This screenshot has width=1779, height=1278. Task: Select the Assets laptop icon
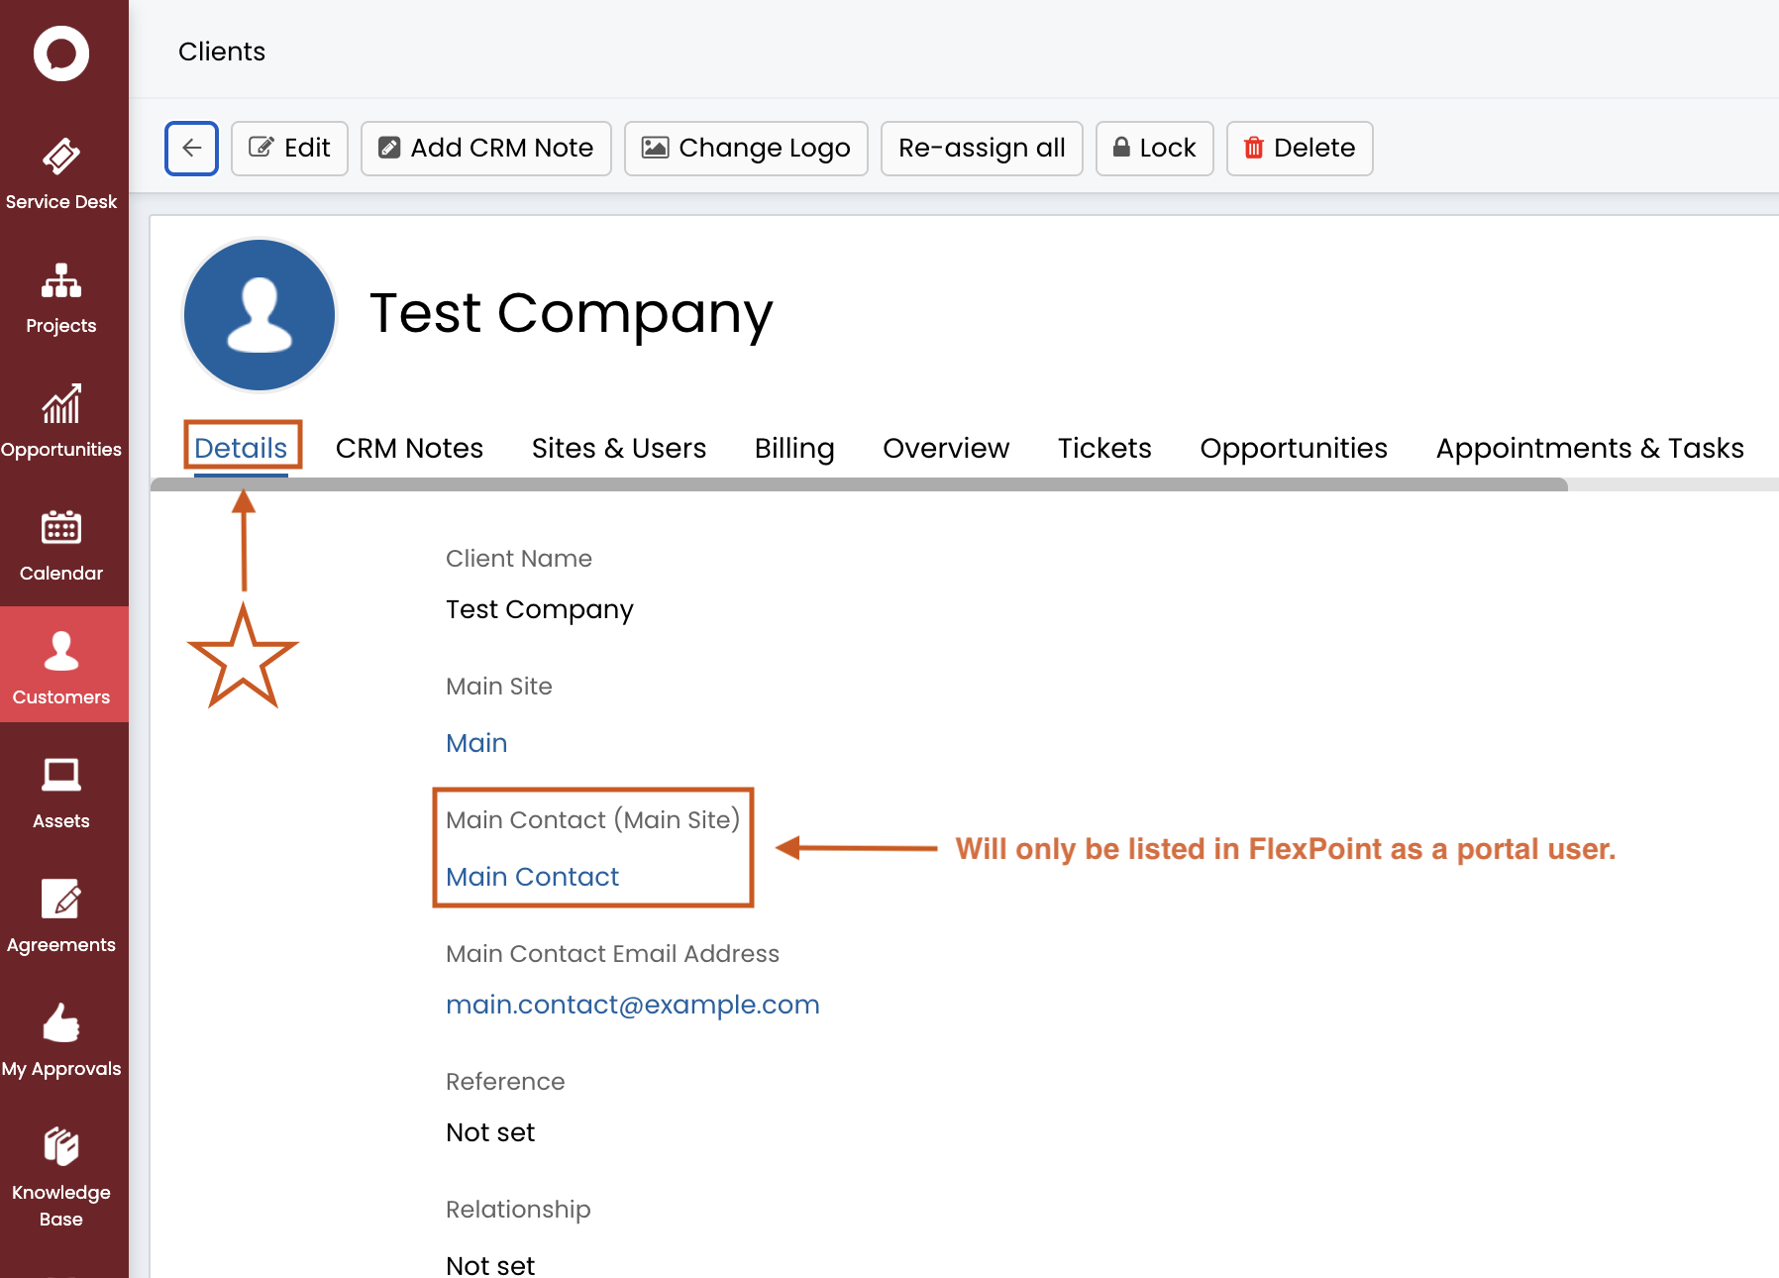61,775
